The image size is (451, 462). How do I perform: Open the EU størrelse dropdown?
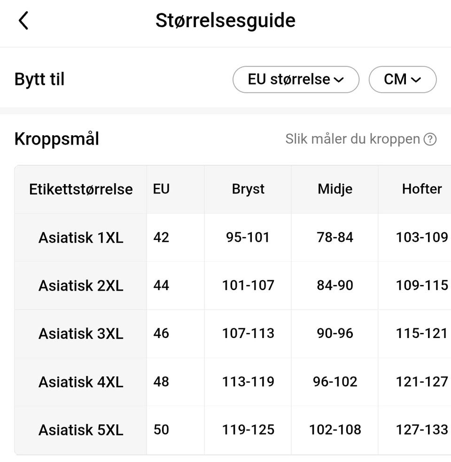[295, 79]
